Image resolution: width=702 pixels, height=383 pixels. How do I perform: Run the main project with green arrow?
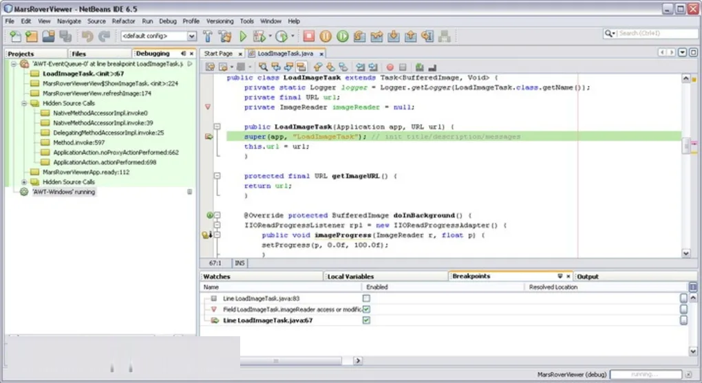243,36
